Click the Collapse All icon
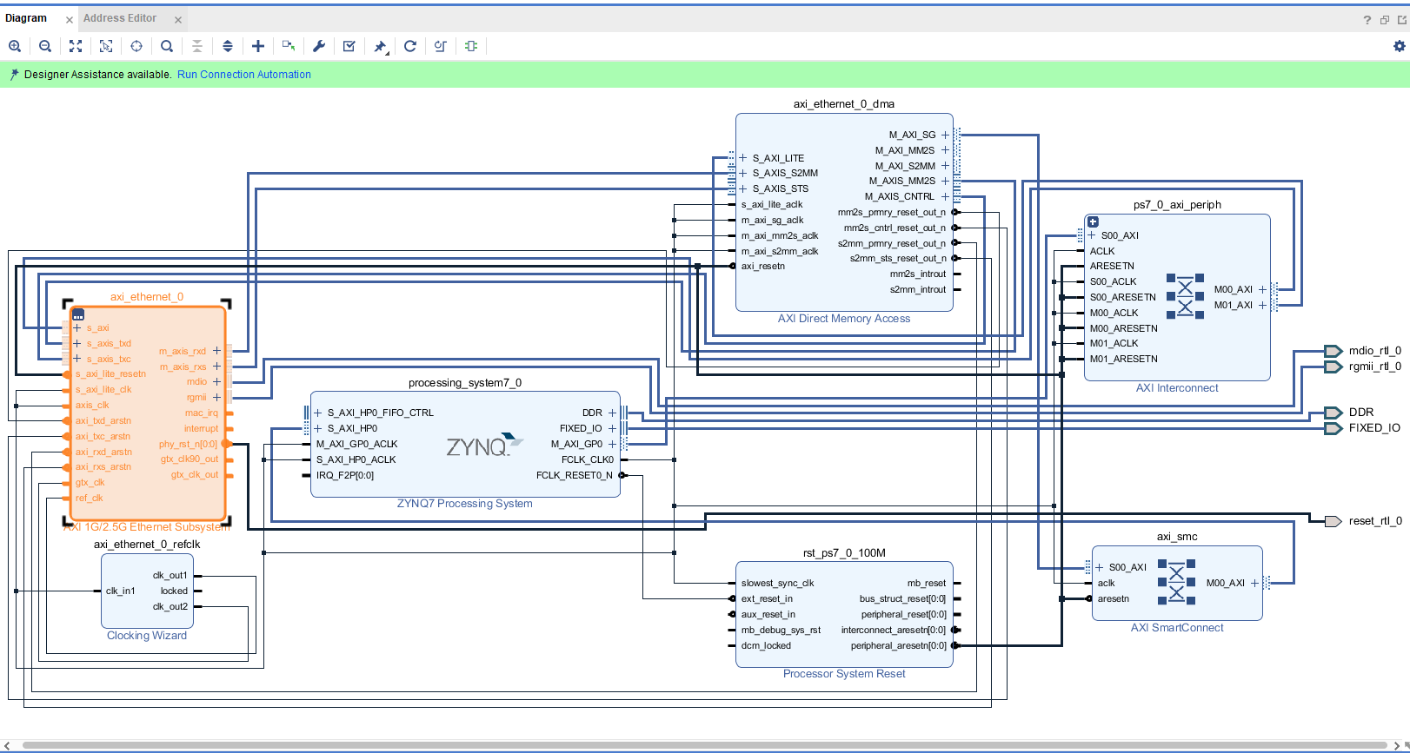This screenshot has height=753, width=1410. (197, 46)
